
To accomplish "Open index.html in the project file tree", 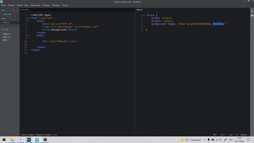I will coord(7,37).
